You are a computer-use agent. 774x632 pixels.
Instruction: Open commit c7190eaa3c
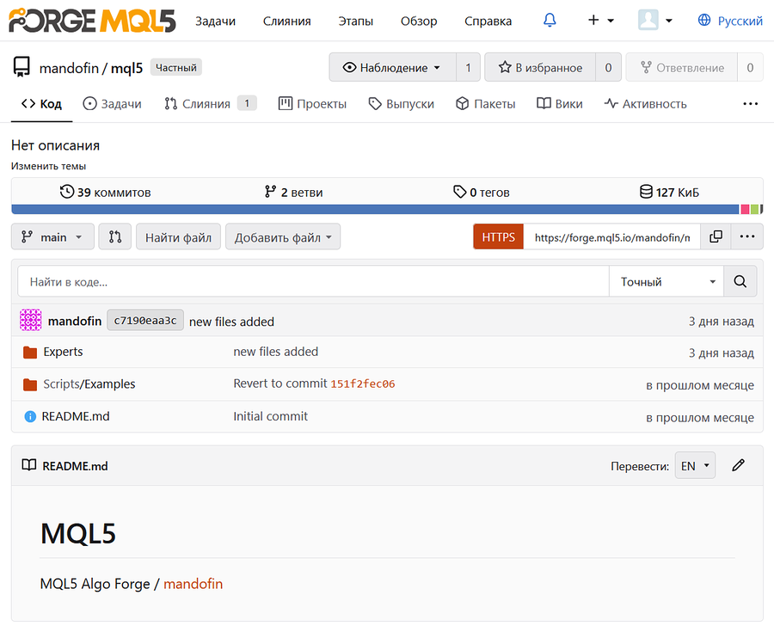(x=145, y=320)
